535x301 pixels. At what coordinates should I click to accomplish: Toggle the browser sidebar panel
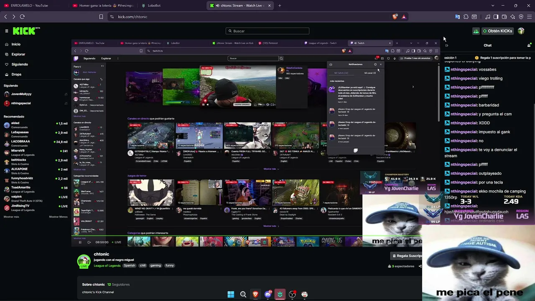496,17
